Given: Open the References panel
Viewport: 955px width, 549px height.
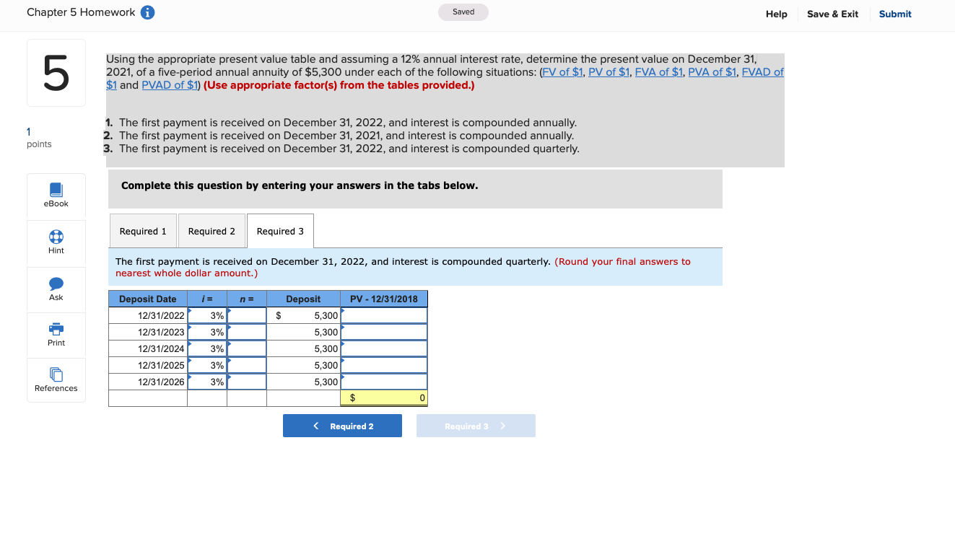Looking at the screenshot, I should 56,379.
